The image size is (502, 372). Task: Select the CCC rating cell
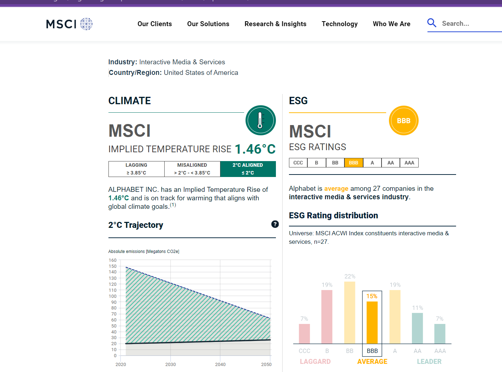tap(298, 163)
